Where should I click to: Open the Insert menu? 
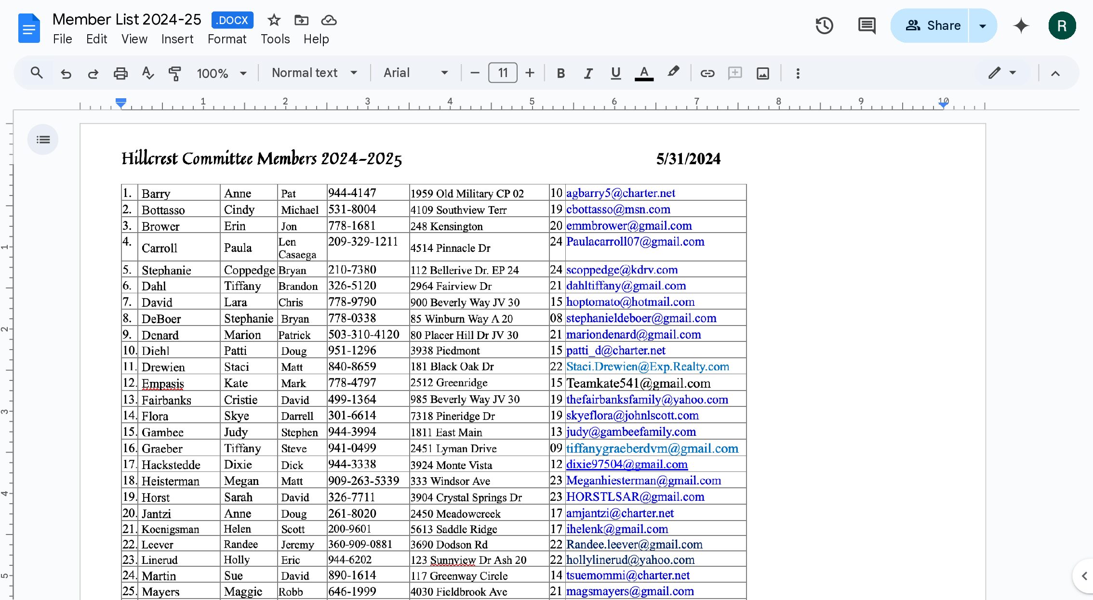pos(177,39)
